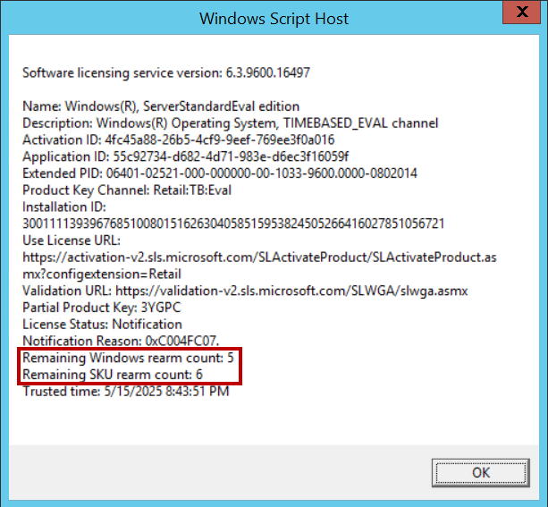Click the Remaining SKU rearm count: 6 line
Screen dimensions: 548x507
coord(113,375)
